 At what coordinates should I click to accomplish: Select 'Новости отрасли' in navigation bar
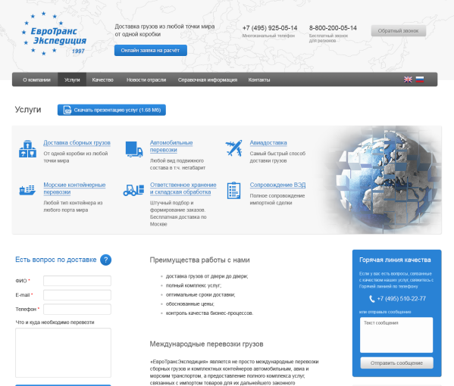click(x=146, y=79)
